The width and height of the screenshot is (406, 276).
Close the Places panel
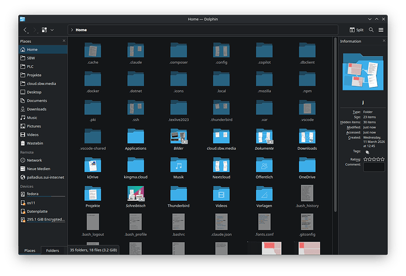(64, 41)
